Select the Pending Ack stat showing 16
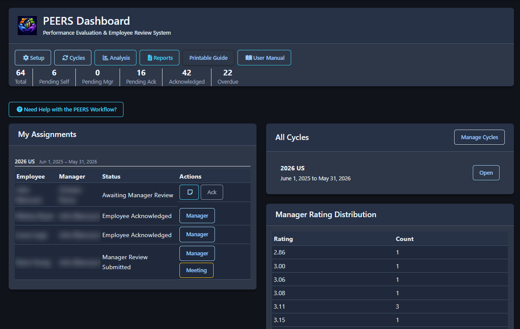 [141, 77]
